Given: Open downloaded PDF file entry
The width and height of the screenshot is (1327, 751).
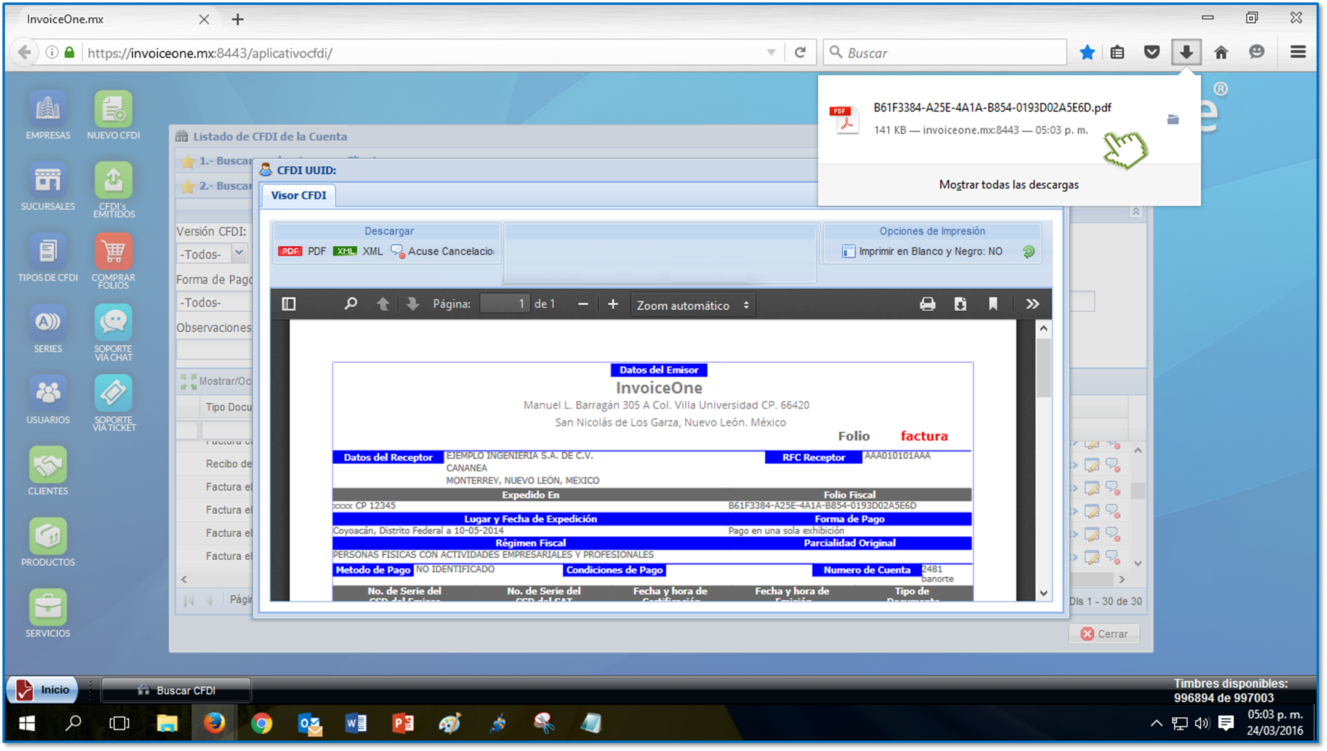Looking at the screenshot, I should pos(991,119).
